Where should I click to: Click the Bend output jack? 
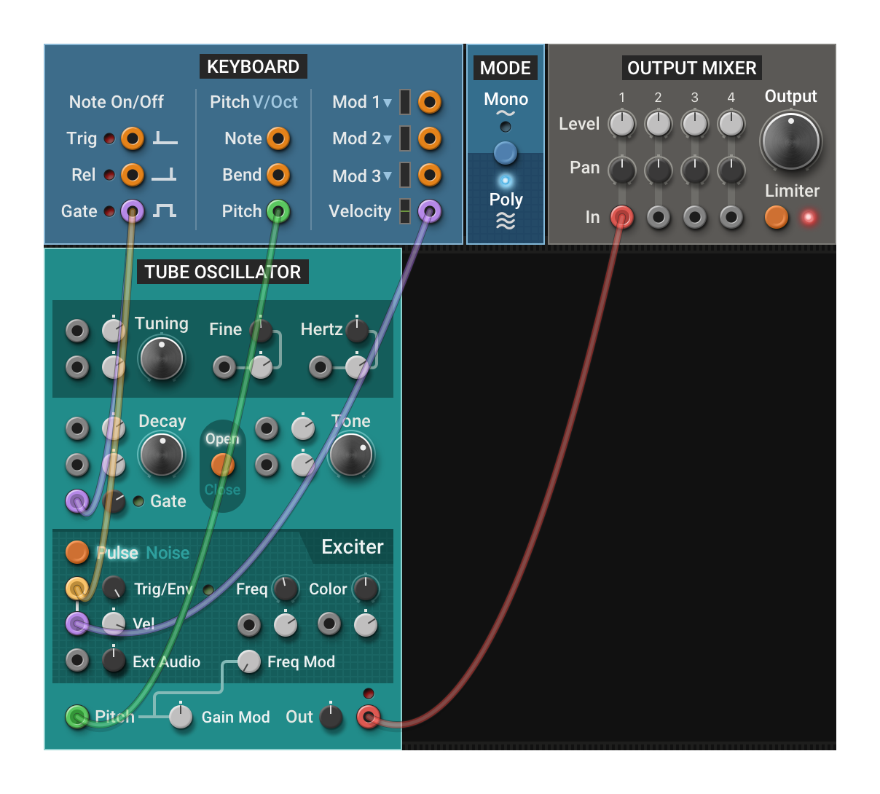point(279,175)
